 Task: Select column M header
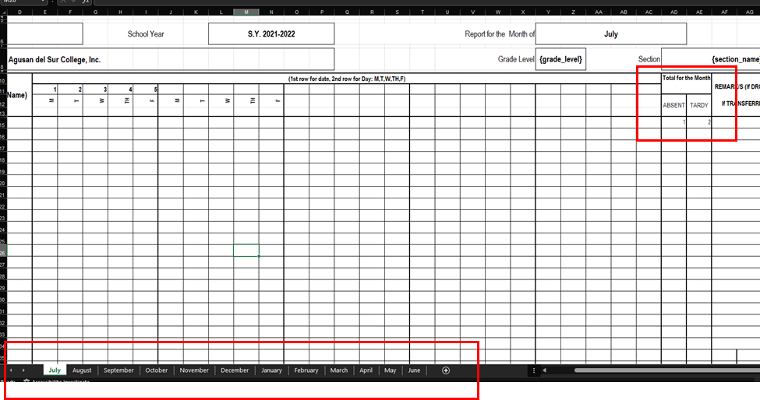(x=246, y=12)
